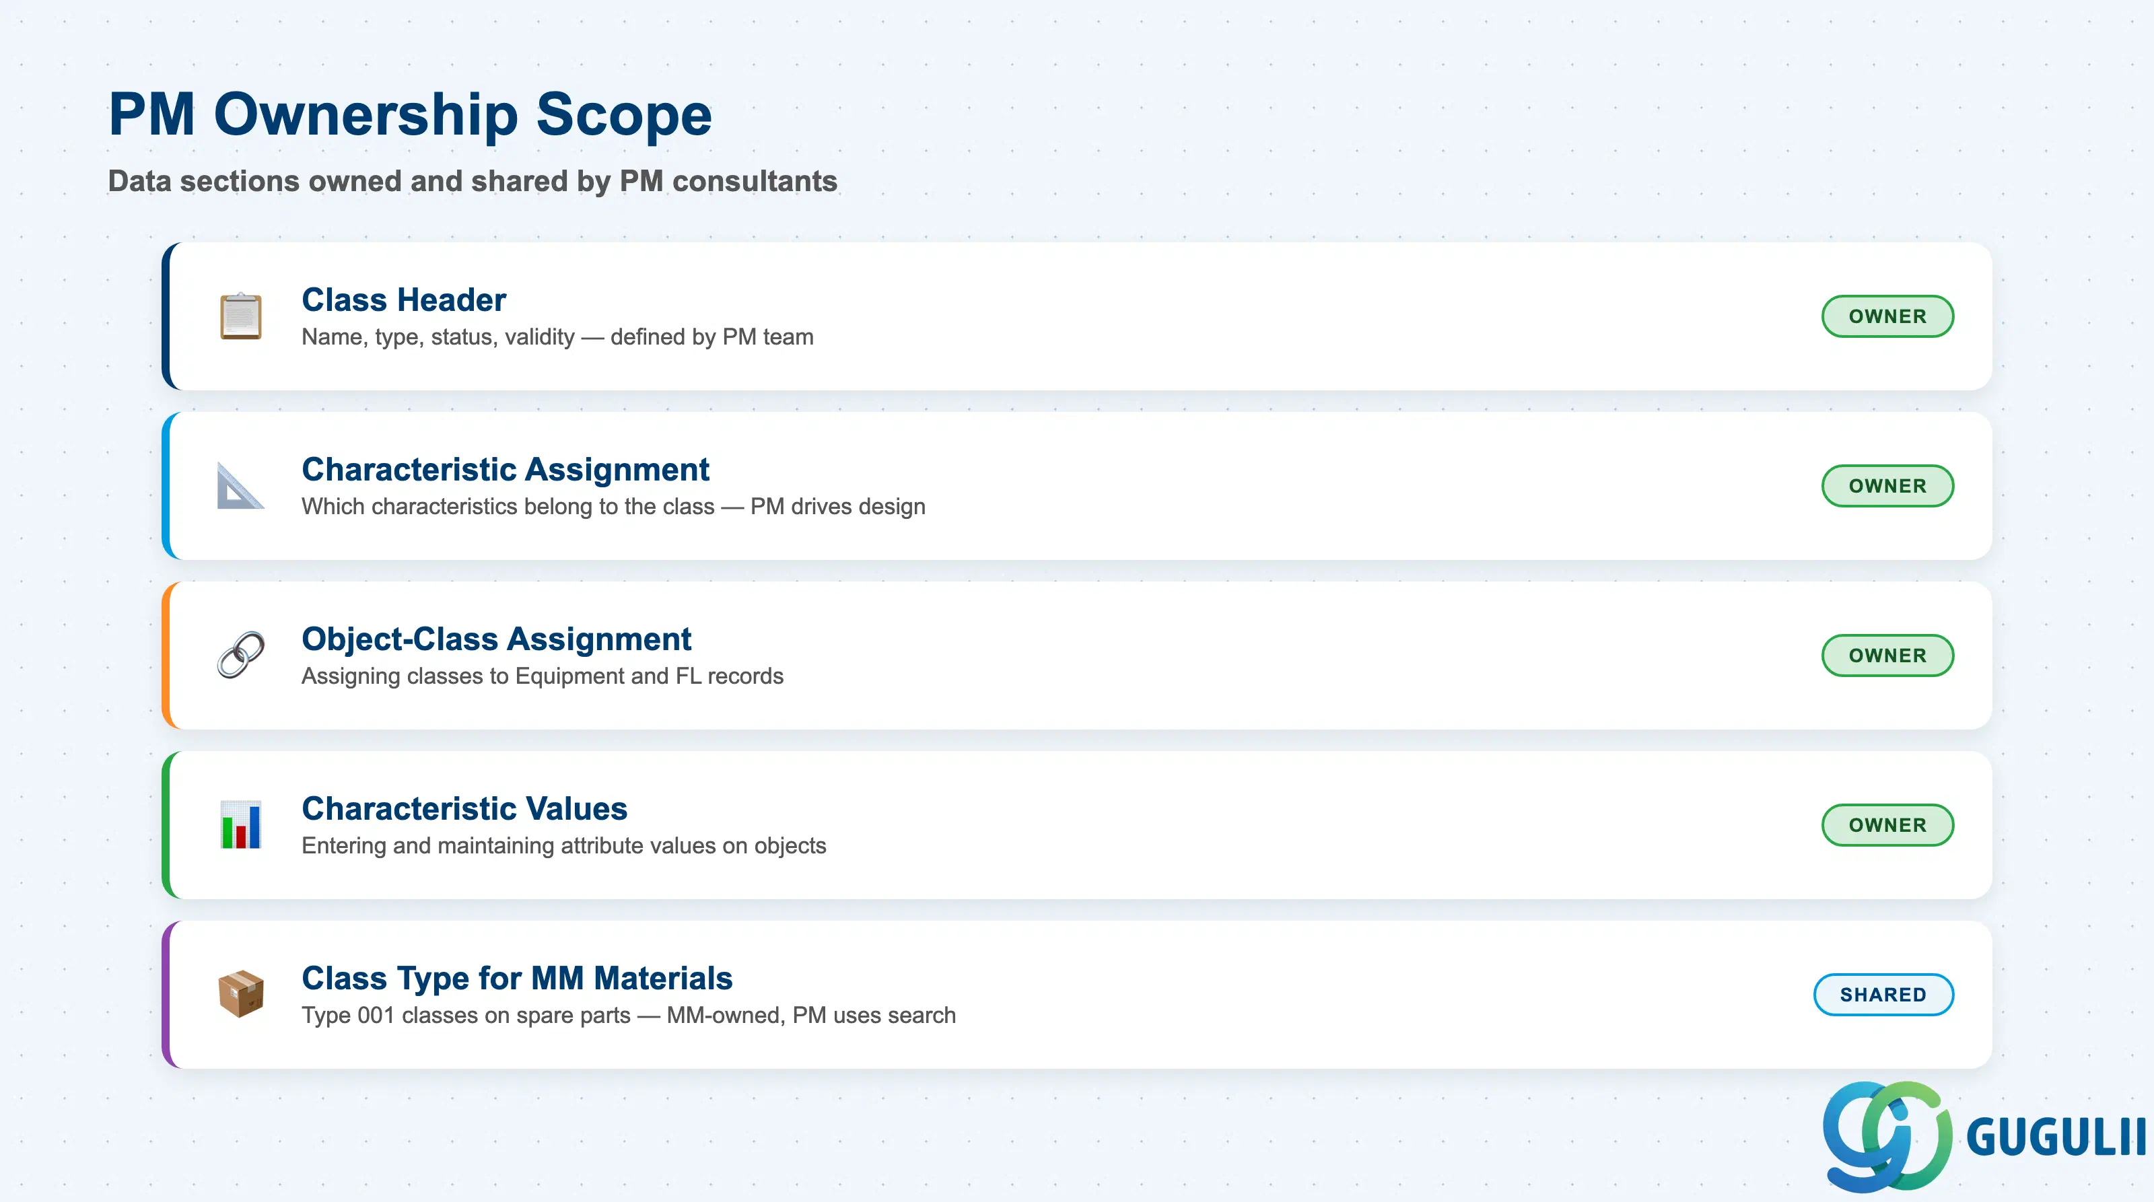The image size is (2154, 1202).
Task: Select the OWNER badge on Characteristic Values
Action: (1887, 825)
